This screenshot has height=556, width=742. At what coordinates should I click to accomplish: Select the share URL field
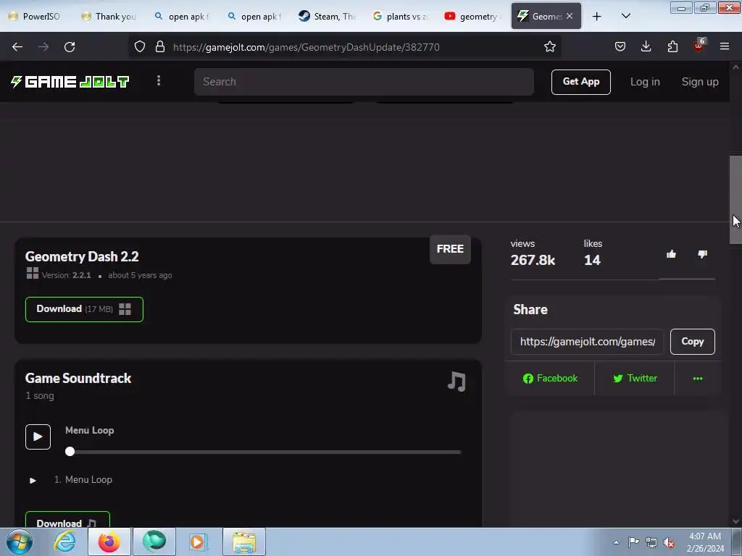[587, 342]
